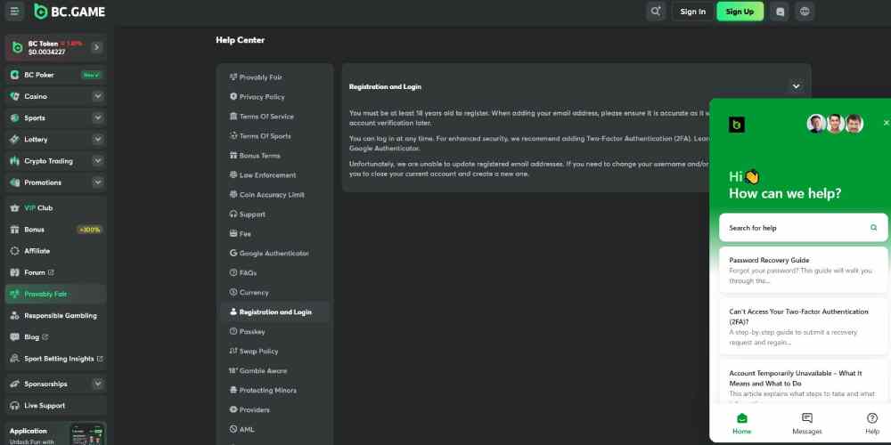This screenshot has width=891, height=445.
Task: Click the hamburger menu icon
Action: pos(14,12)
